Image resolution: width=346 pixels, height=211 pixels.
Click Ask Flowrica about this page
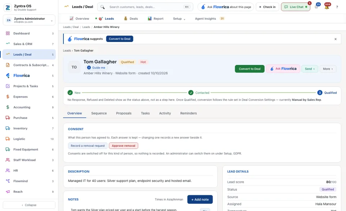226,7
